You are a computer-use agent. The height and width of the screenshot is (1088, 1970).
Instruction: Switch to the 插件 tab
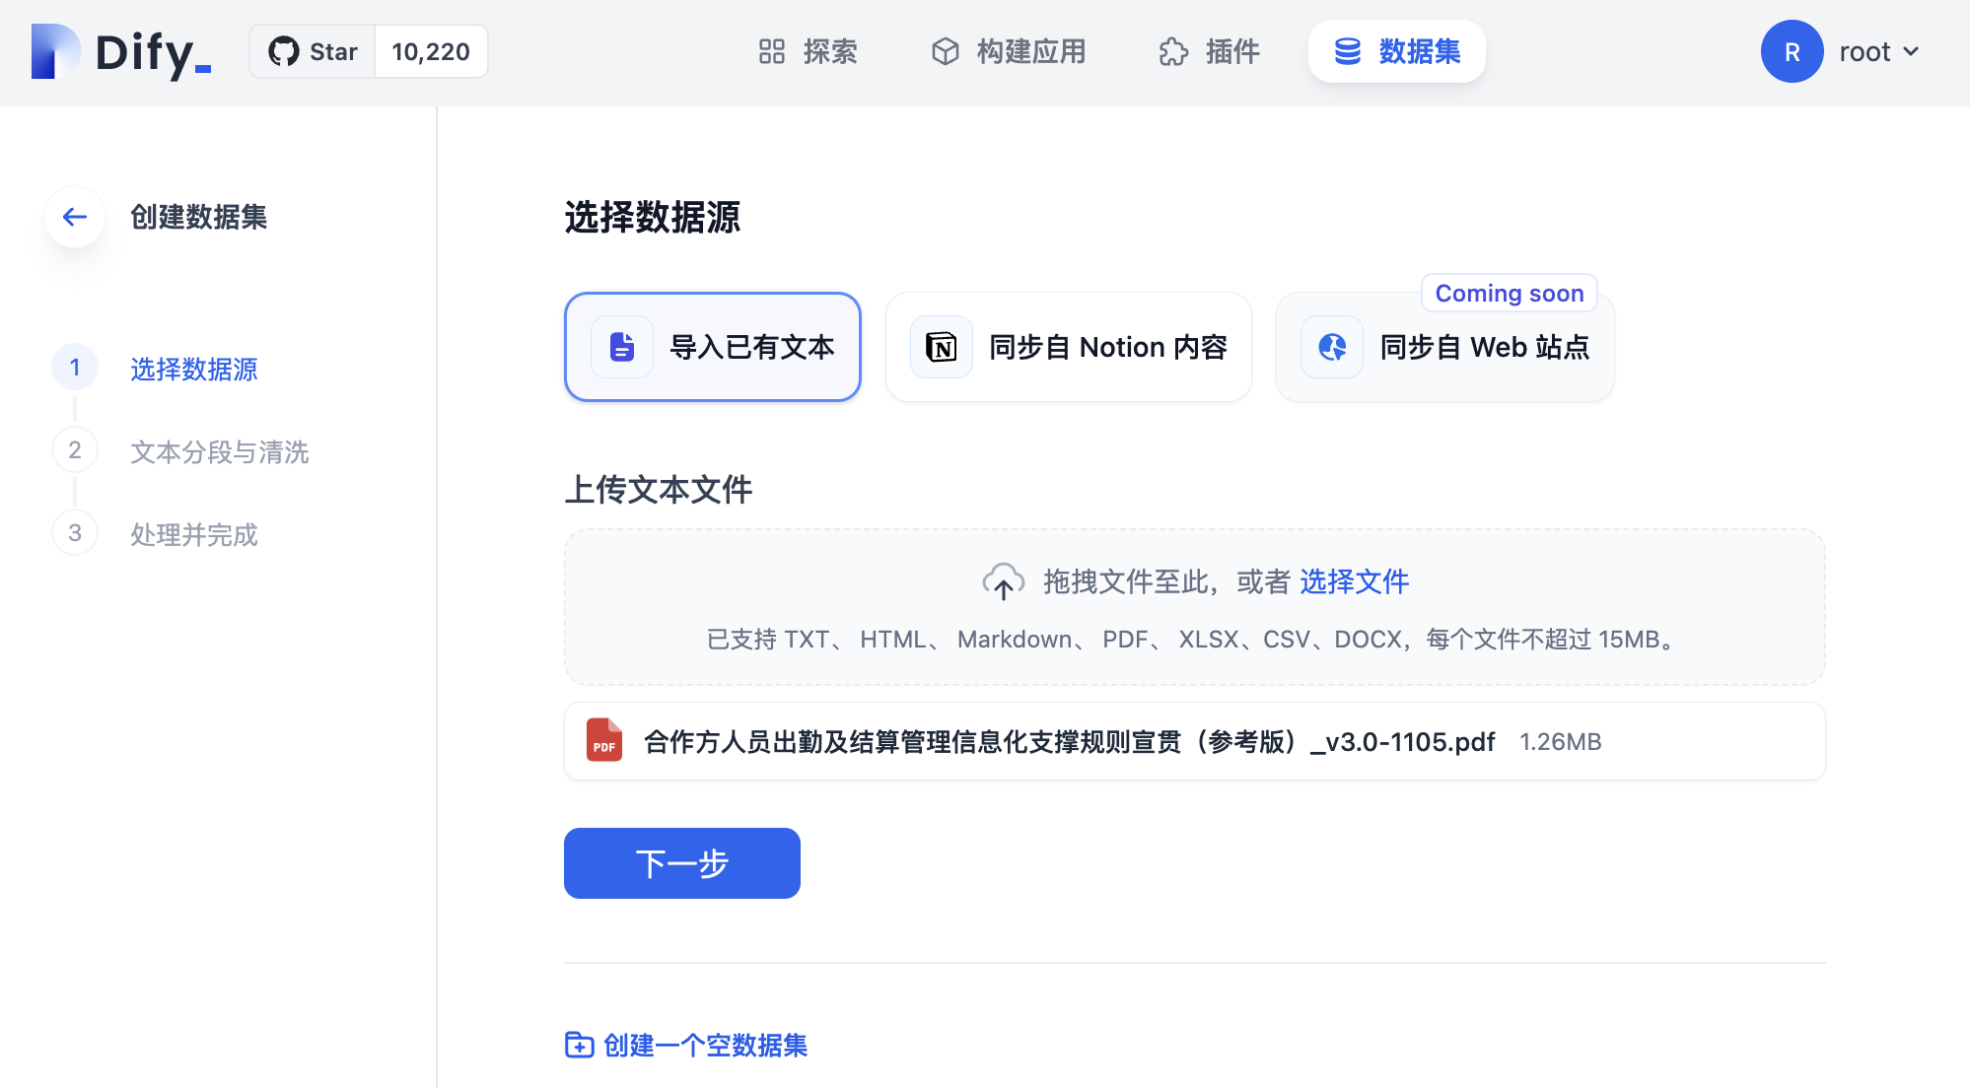1209,51
